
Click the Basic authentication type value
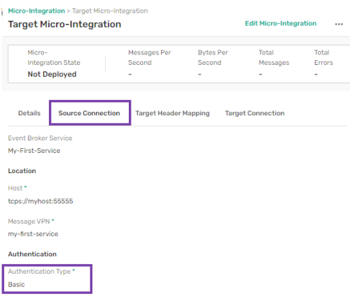16,284
